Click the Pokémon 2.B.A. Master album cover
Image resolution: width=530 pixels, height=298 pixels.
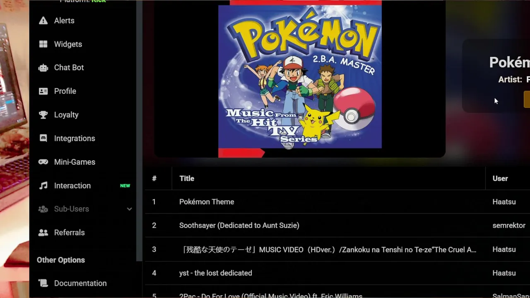[x=300, y=77]
